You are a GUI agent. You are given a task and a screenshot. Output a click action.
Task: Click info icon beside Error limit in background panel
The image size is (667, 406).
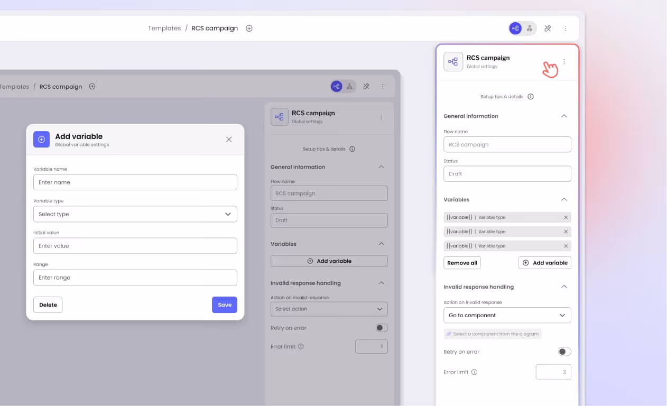tap(301, 347)
